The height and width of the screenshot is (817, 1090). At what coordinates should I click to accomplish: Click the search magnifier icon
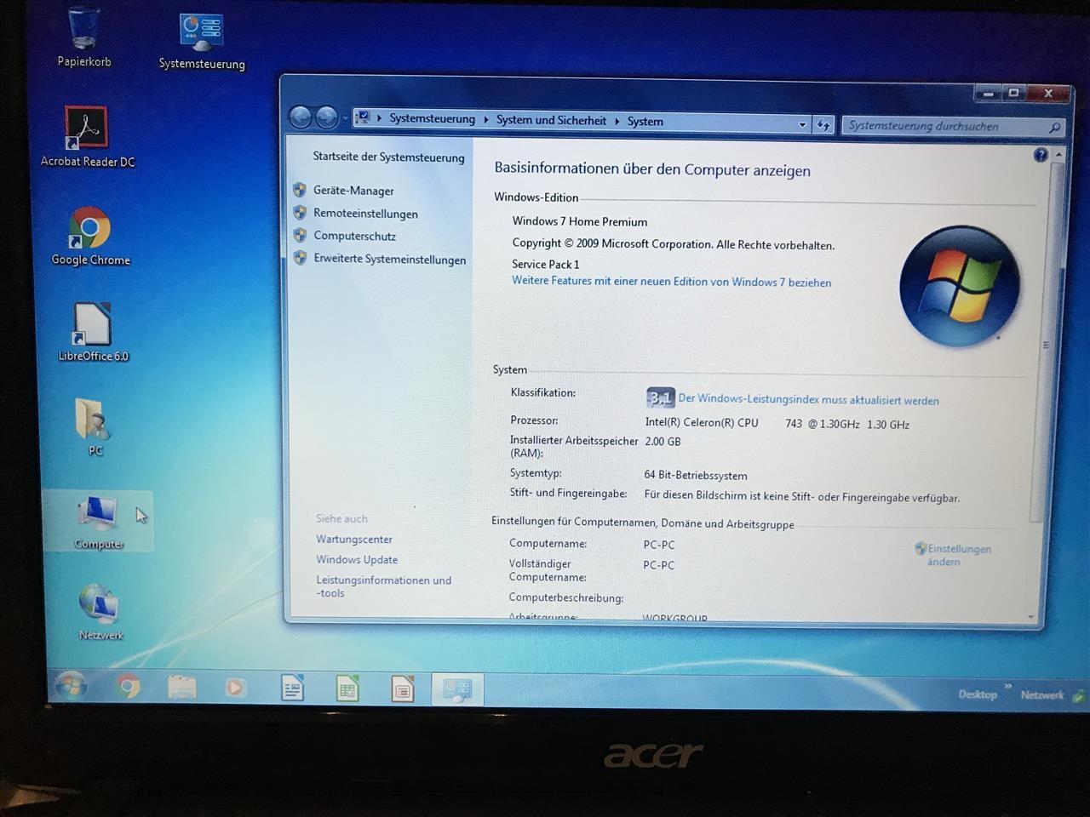click(x=1054, y=128)
